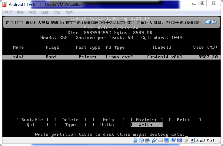Image resolution: width=223 pixels, height=146 pixels.
Task: Click the CPU virtualization chip icon
Action: pos(179,140)
